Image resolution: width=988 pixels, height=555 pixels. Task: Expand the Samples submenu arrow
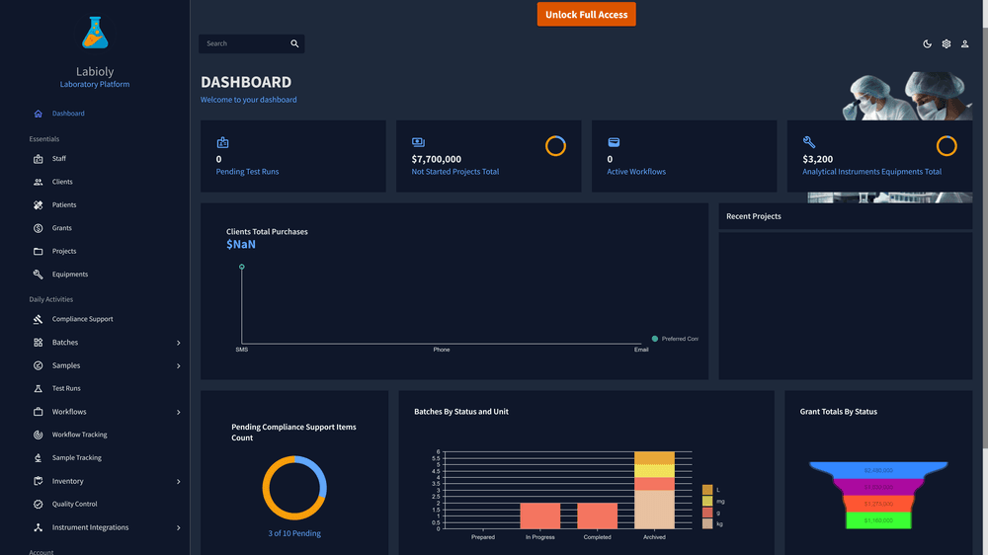pos(178,366)
